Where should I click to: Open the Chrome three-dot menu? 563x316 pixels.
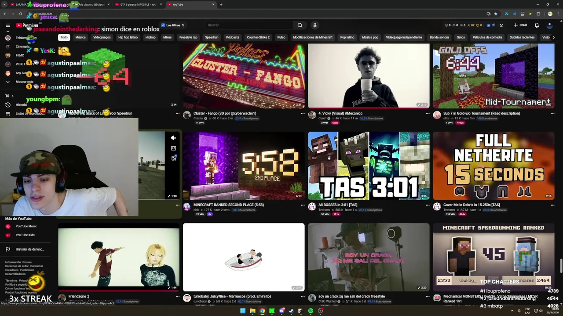(x=558, y=14)
